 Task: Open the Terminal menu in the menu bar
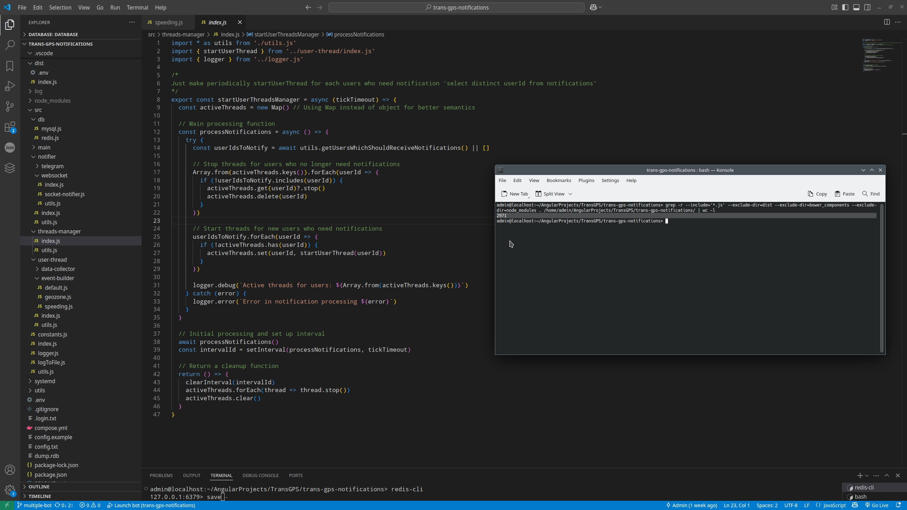(x=137, y=7)
